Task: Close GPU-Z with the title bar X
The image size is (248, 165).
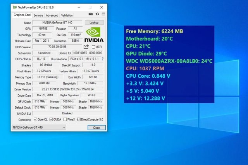Action: [102, 7]
